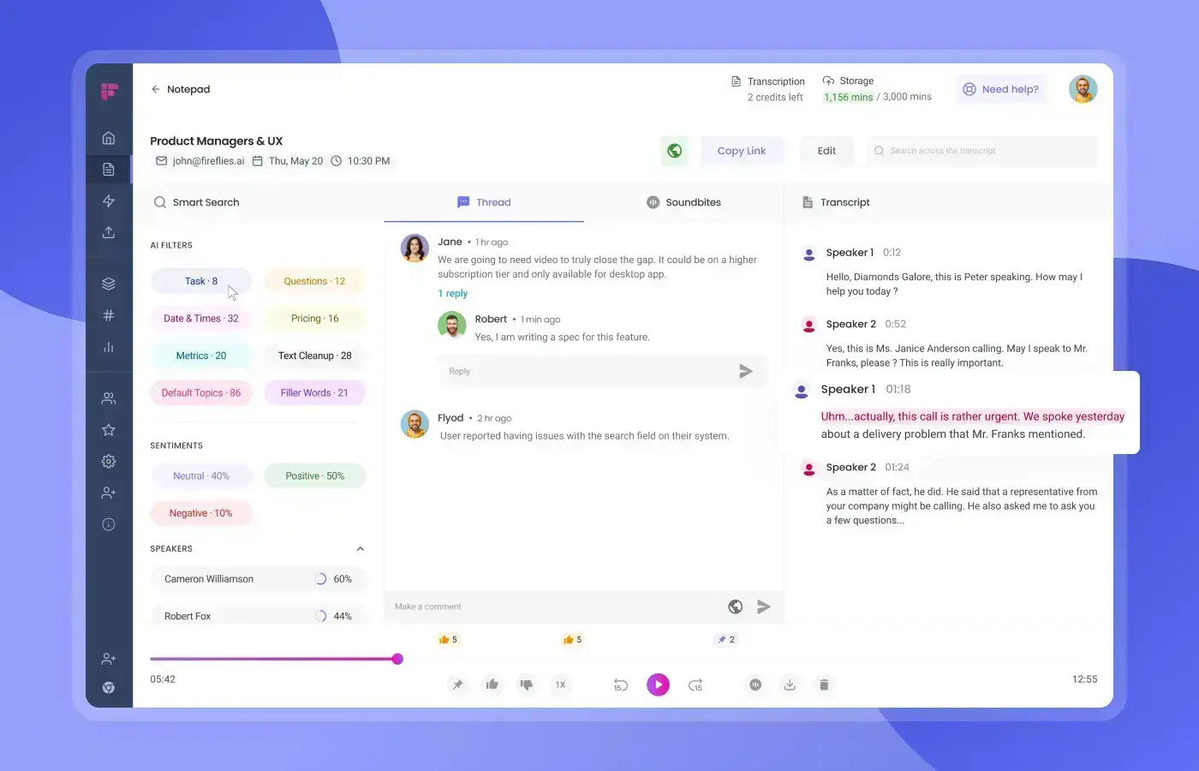The width and height of the screenshot is (1199, 771).
Task: Switch to the Soundbites tab
Action: pyautogui.click(x=683, y=202)
